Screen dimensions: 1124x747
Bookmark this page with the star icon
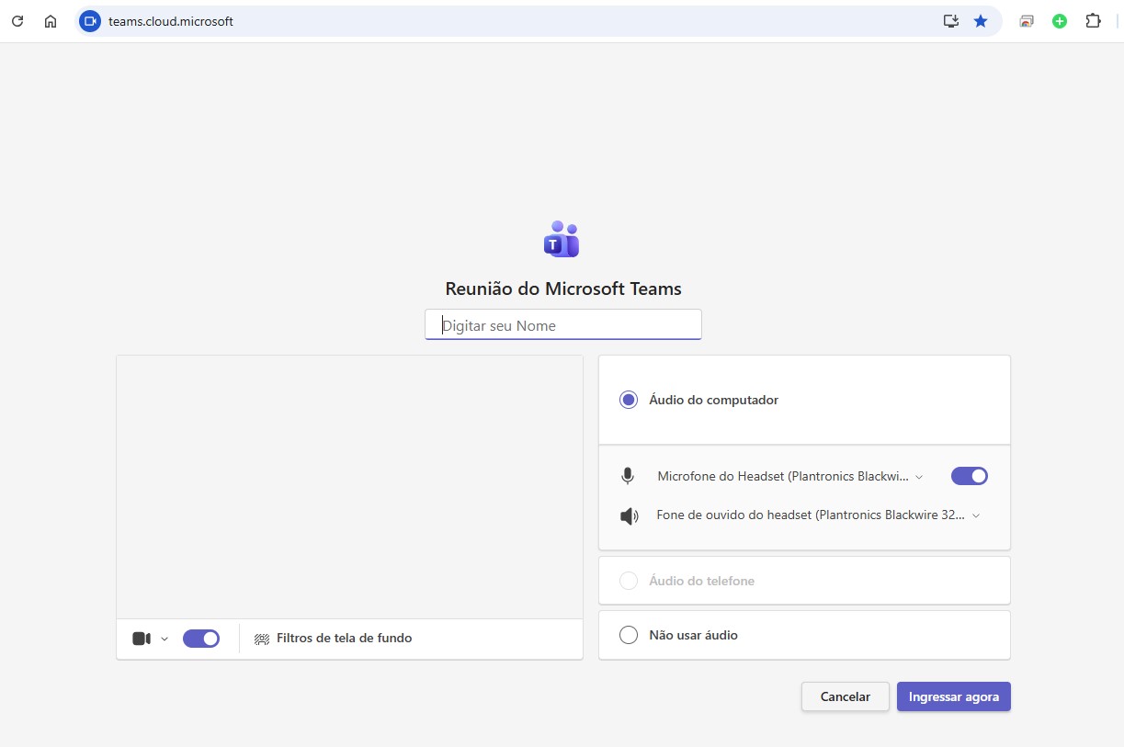tap(981, 20)
